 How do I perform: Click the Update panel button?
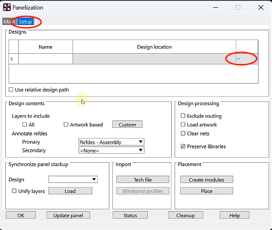68,215
